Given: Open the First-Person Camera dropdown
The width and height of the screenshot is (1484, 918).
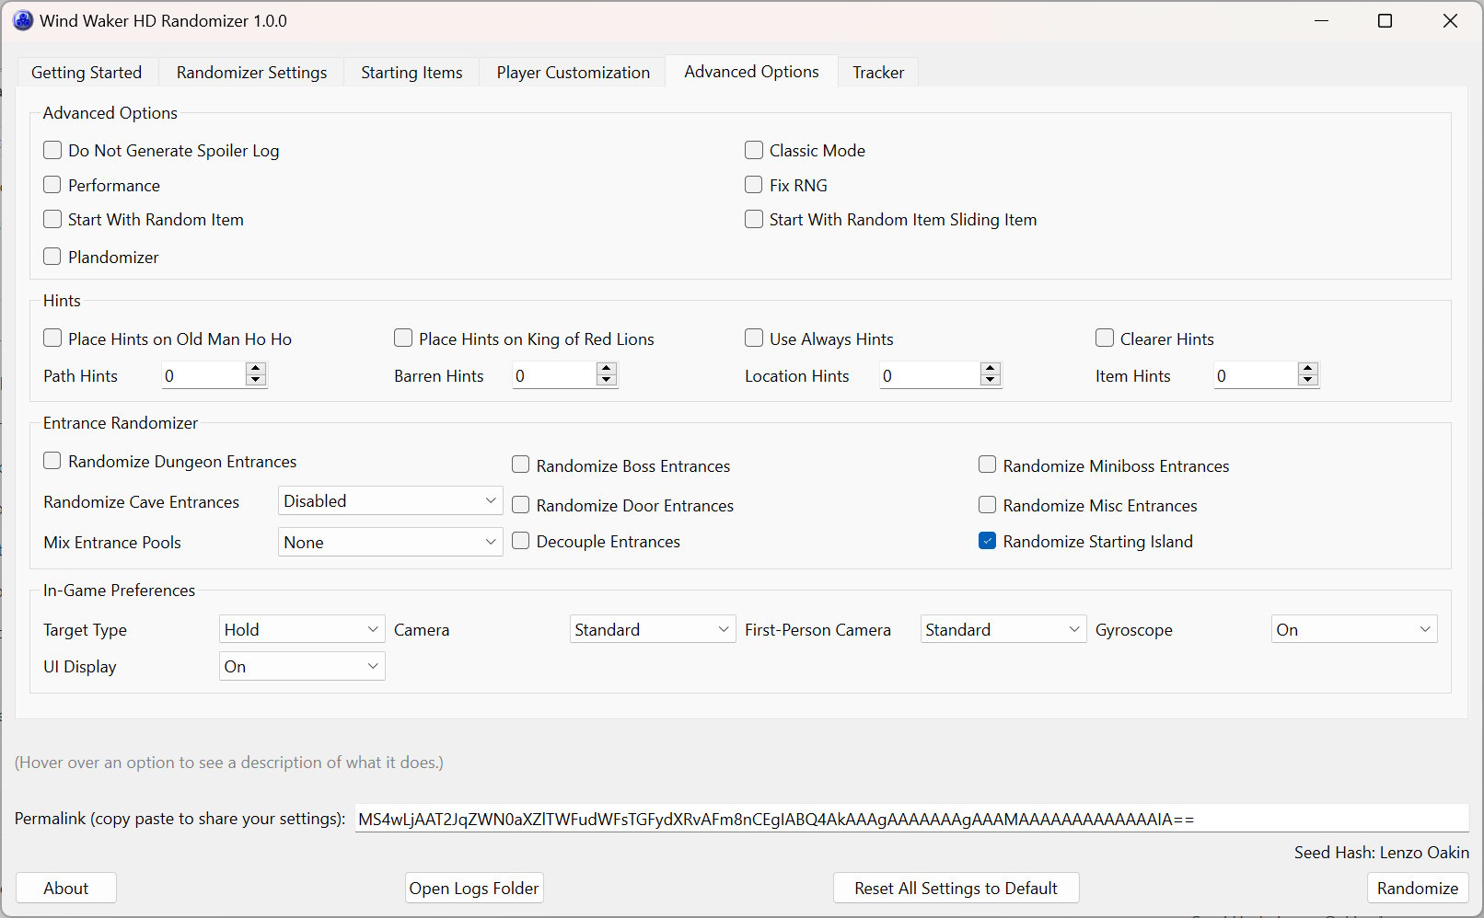Looking at the screenshot, I should pos(1003,630).
